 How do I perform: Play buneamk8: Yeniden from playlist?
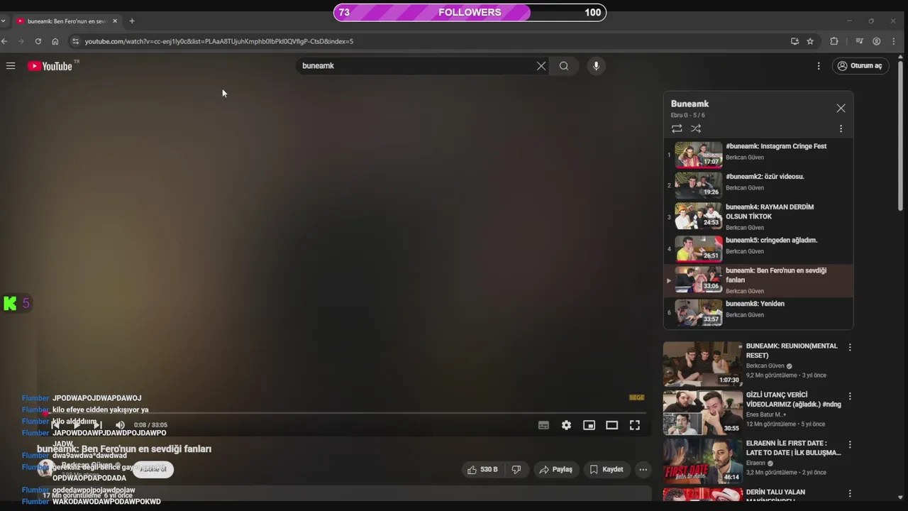tap(758, 312)
